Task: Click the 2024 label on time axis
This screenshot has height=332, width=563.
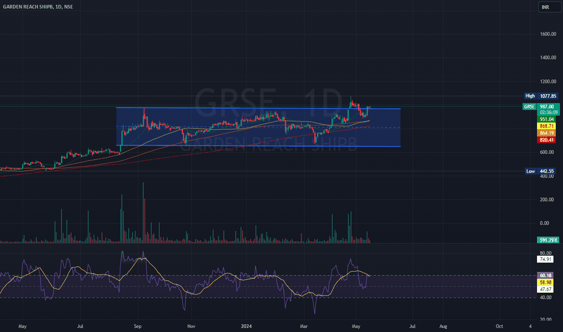Action: click(246, 326)
